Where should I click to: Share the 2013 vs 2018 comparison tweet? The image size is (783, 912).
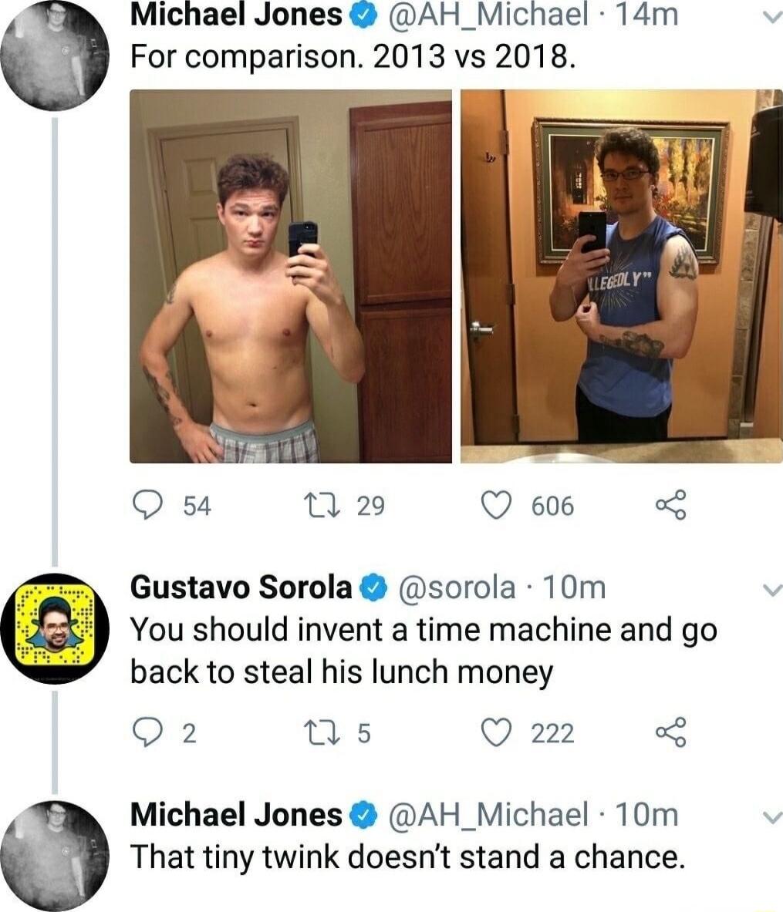[x=671, y=505]
